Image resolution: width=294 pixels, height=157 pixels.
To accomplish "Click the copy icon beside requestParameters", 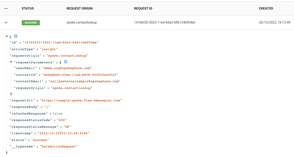I will click(66, 62).
